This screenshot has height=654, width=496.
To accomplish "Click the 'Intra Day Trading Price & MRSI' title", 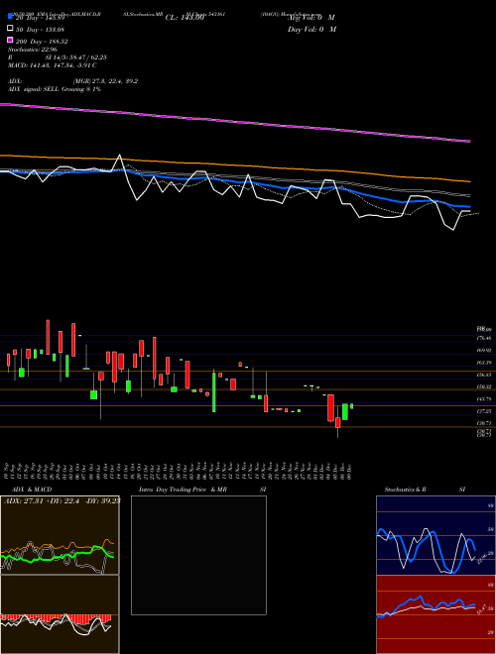I will 202,490.
